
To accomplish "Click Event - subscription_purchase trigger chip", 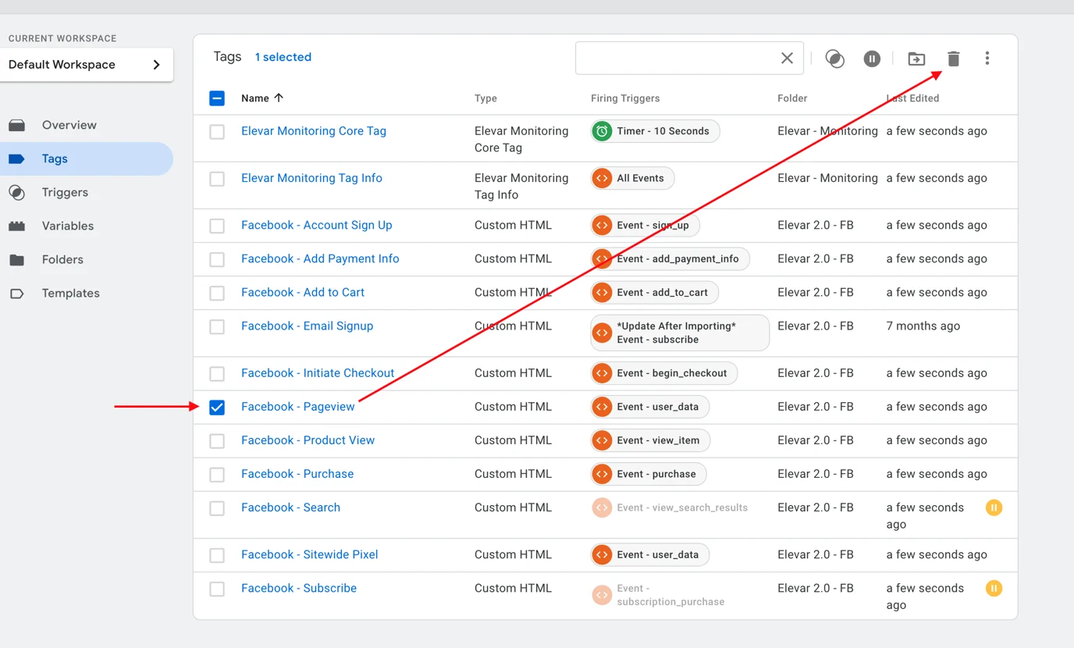I will point(659,595).
